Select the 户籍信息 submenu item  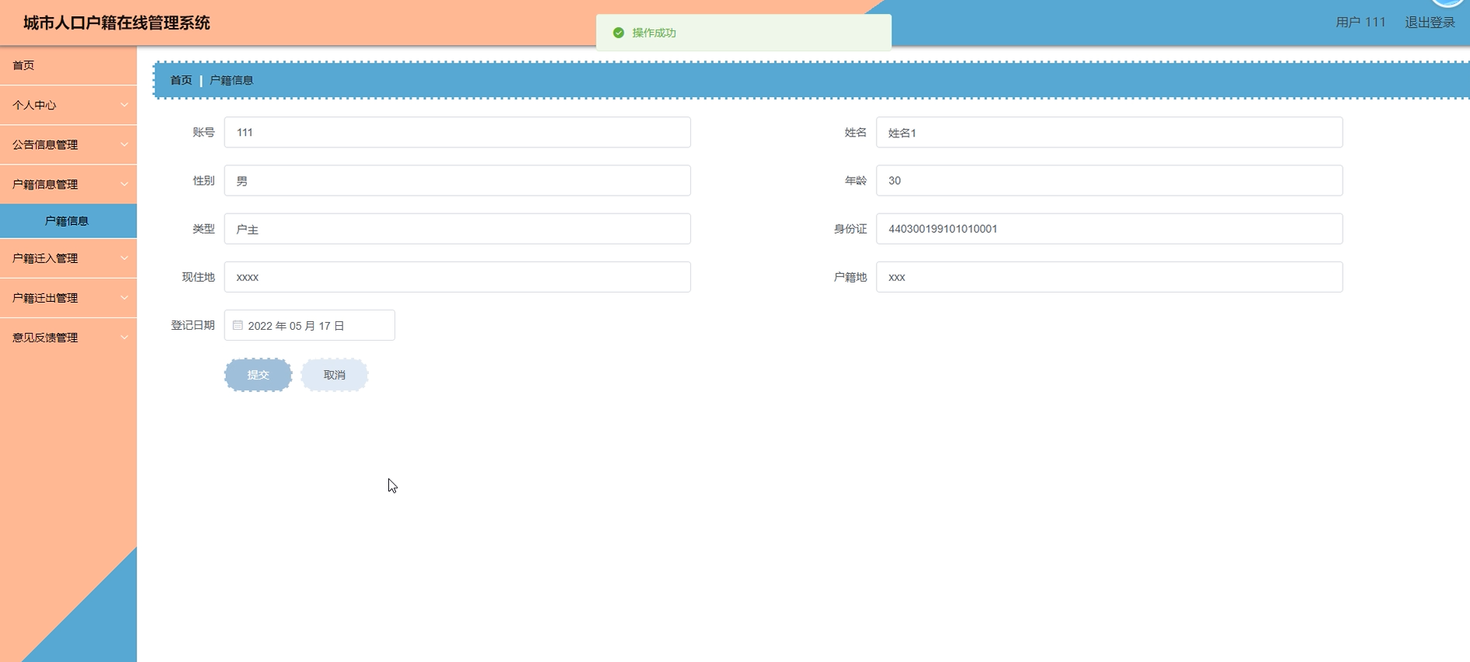point(68,220)
